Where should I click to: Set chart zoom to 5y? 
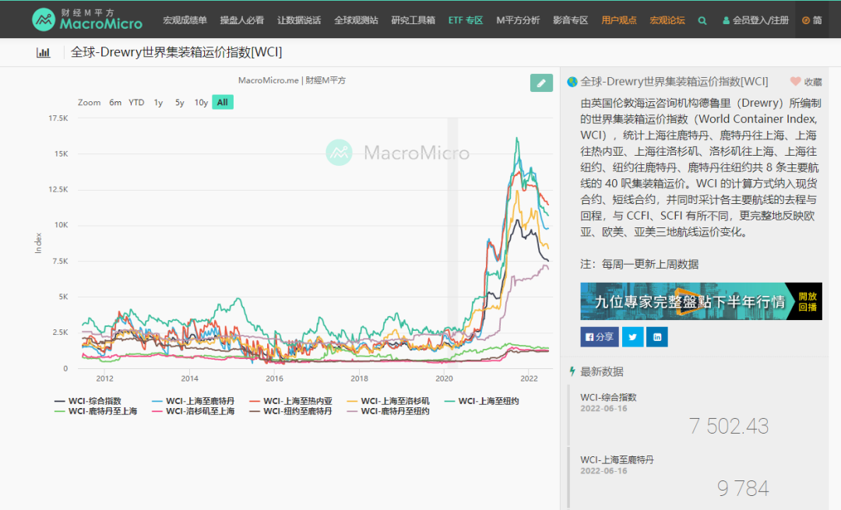[180, 102]
